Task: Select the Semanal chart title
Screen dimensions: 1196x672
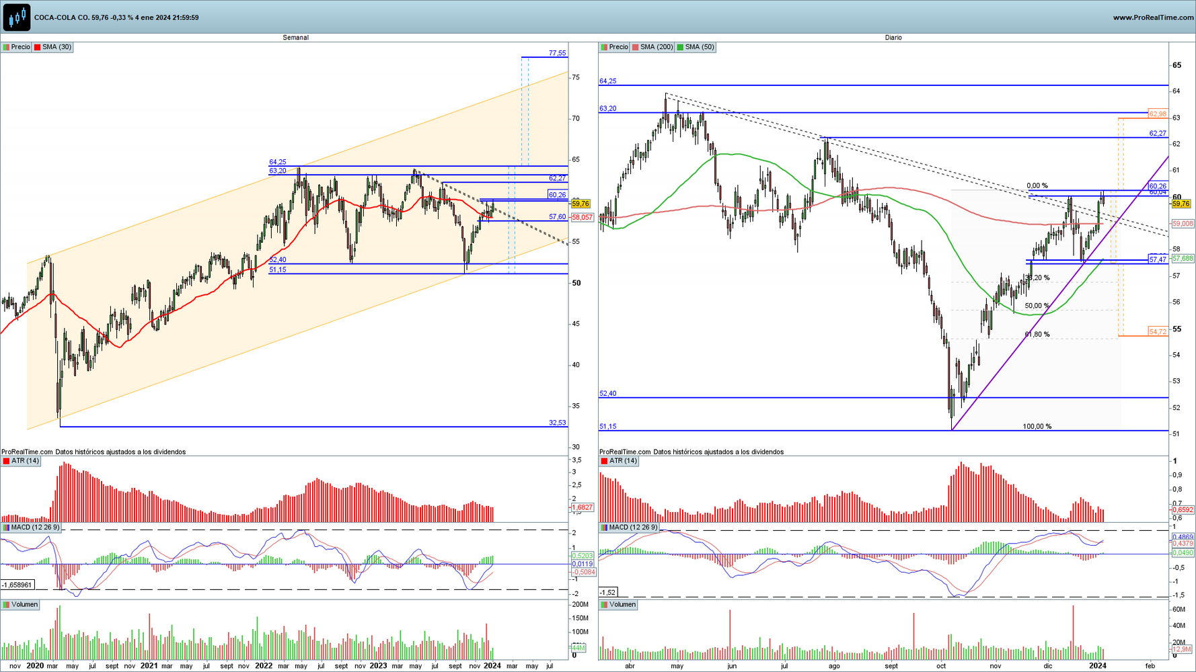Action: (295, 38)
